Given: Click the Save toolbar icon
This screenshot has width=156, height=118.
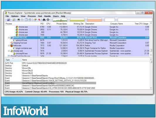Looking at the screenshot, I should 8,20.
